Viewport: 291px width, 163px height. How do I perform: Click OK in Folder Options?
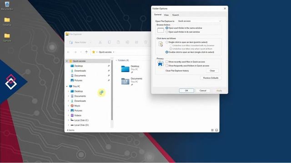tap(186, 91)
